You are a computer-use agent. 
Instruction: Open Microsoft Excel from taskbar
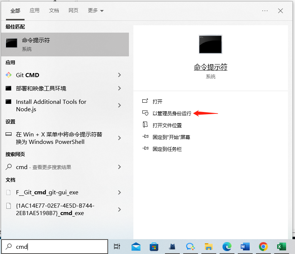click(282, 247)
